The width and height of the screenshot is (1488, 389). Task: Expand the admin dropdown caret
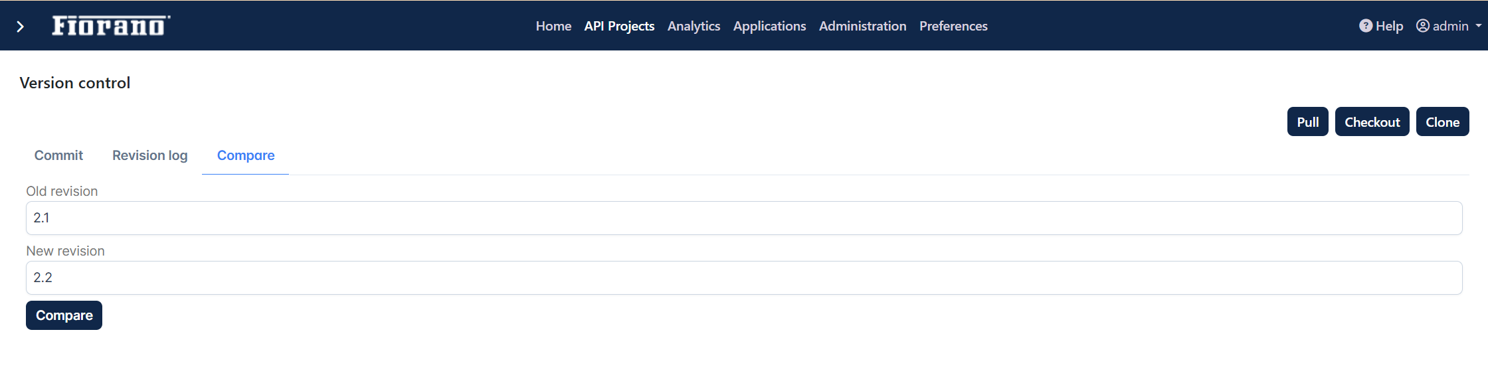coord(1478,27)
